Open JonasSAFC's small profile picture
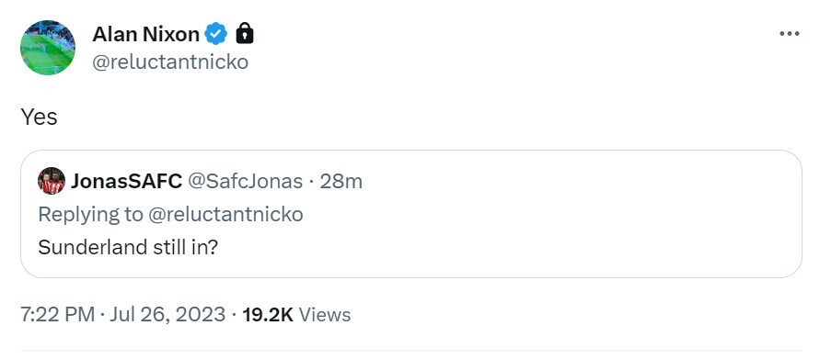 pos(52,181)
